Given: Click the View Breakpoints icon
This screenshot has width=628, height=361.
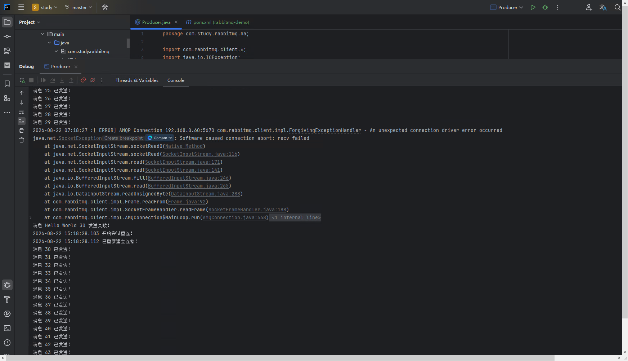Looking at the screenshot, I should (83, 80).
